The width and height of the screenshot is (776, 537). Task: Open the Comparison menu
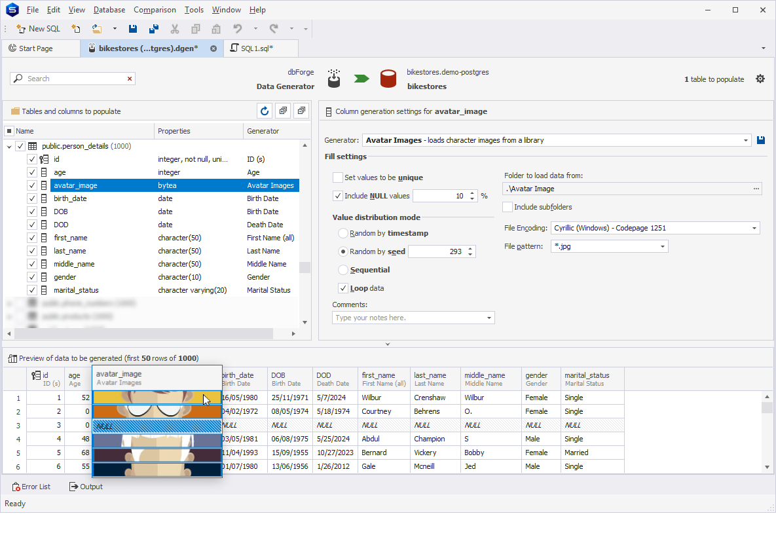tap(155, 10)
